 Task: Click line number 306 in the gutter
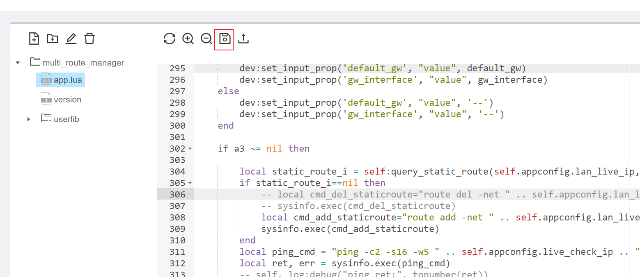(177, 194)
